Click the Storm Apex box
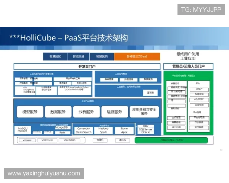Screen dimensions: 229x183 click(124, 130)
